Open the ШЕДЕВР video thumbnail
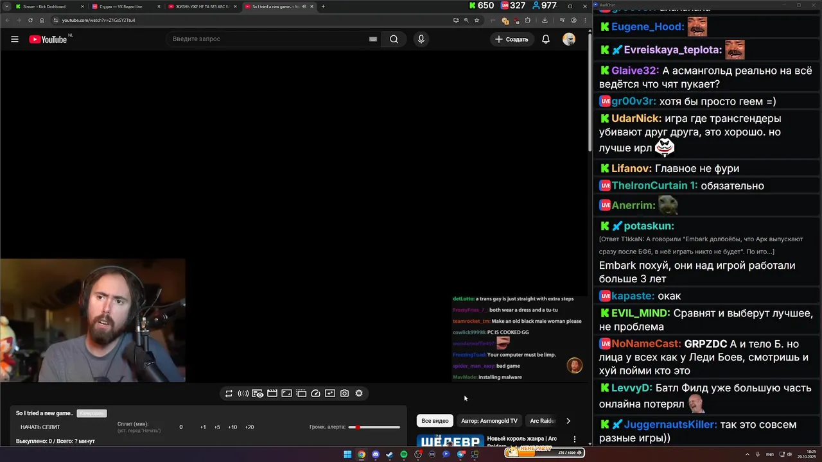 point(450,440)
